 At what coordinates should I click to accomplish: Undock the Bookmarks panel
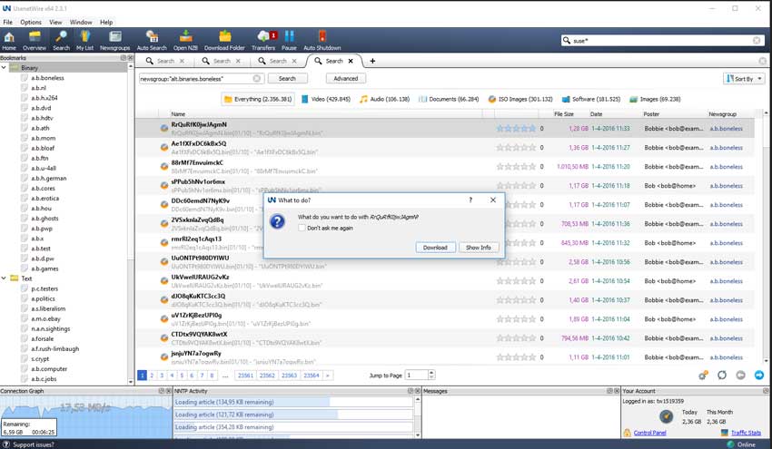124,57
